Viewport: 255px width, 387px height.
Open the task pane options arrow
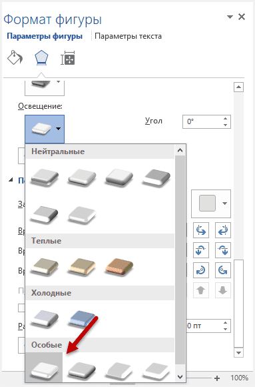click(230, 17)
